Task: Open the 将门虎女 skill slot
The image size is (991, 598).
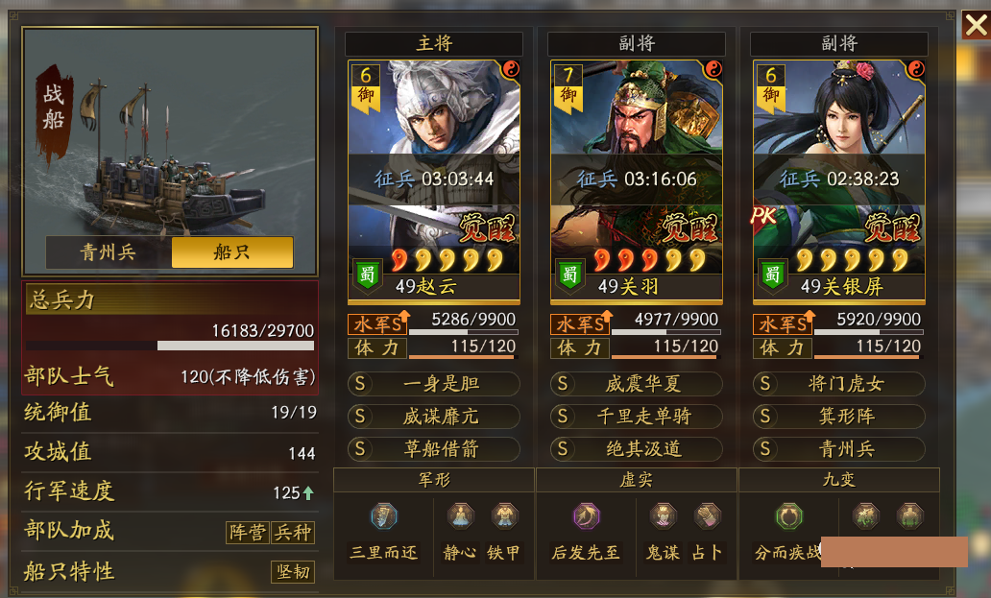Action: tap(838, 384)
